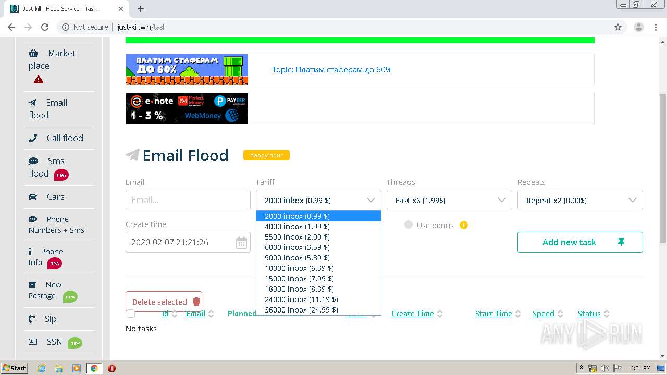Screen dimensions: 667x375
Task: Select 2000 inbox (0.99 $) tariff option
Action: [318, 216]
